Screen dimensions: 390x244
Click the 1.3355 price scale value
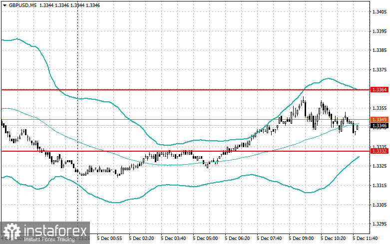click(380, 108)
